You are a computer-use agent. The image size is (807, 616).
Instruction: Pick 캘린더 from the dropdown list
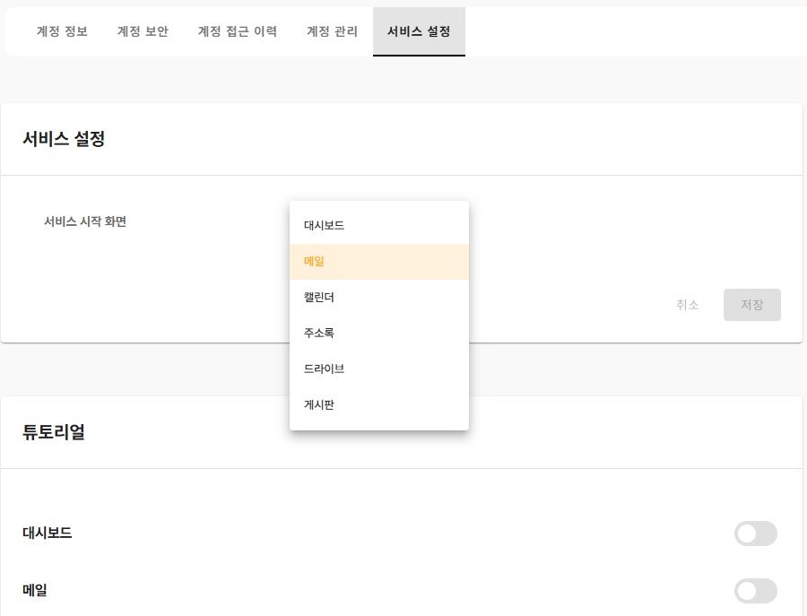(x=379, y=298)
